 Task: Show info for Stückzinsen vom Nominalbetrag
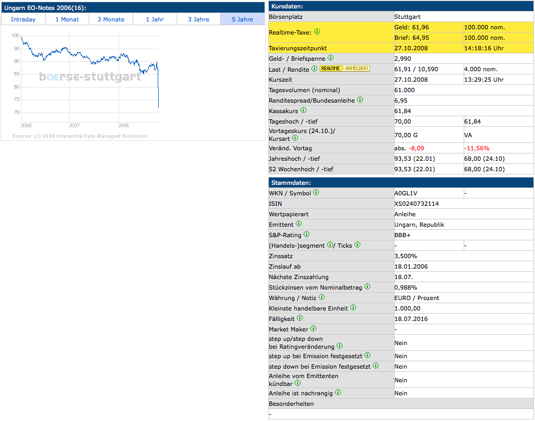(x=367, y=287)
